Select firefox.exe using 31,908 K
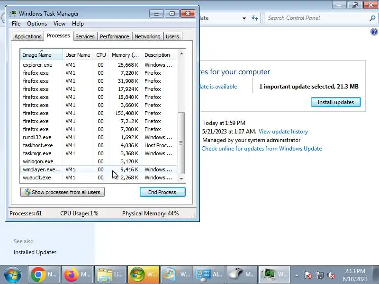 [99, 81]
